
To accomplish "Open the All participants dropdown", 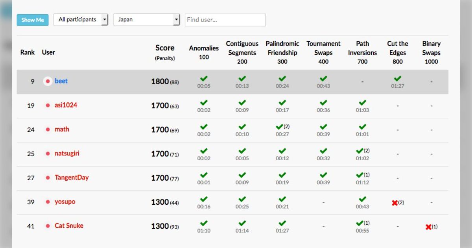I will tap(81, 19).
